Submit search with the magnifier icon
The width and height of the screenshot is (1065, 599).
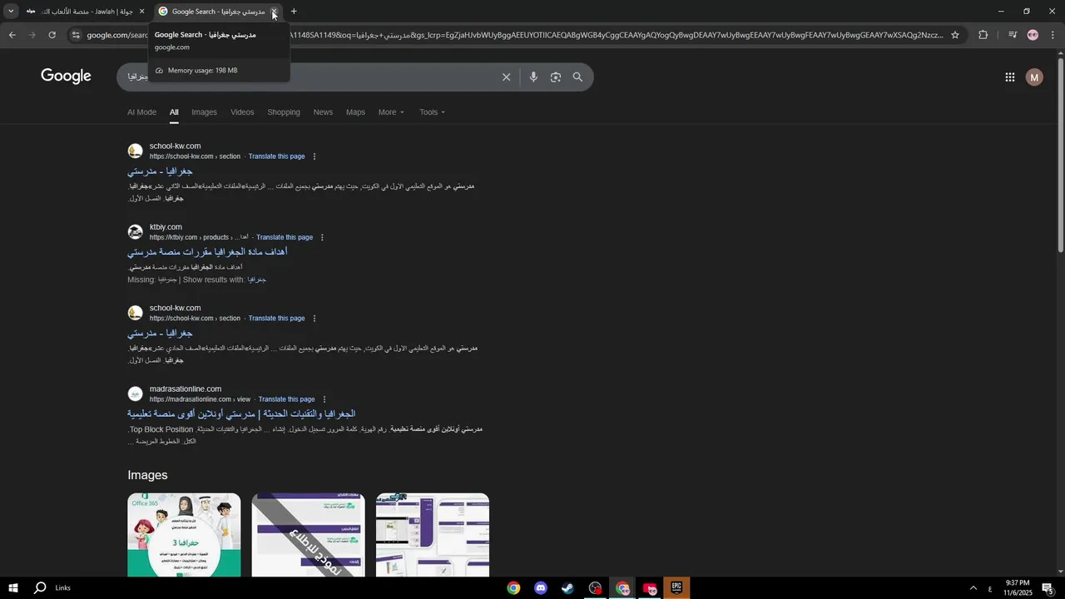click(x=577, y=77)
